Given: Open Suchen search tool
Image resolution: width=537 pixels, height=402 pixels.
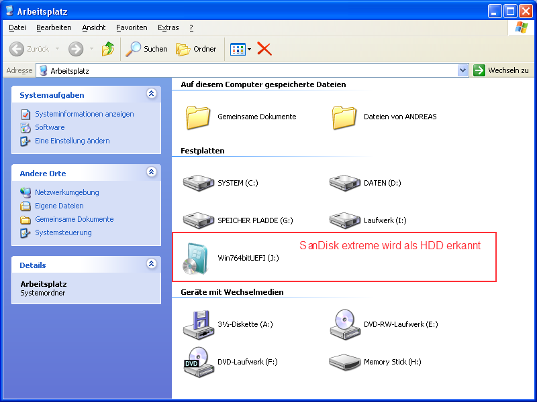Looking at the screenshot, I should (146, 49).
